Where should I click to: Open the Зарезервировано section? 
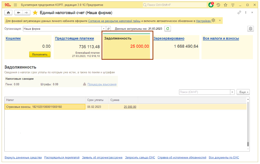click(x=169, y=38)
